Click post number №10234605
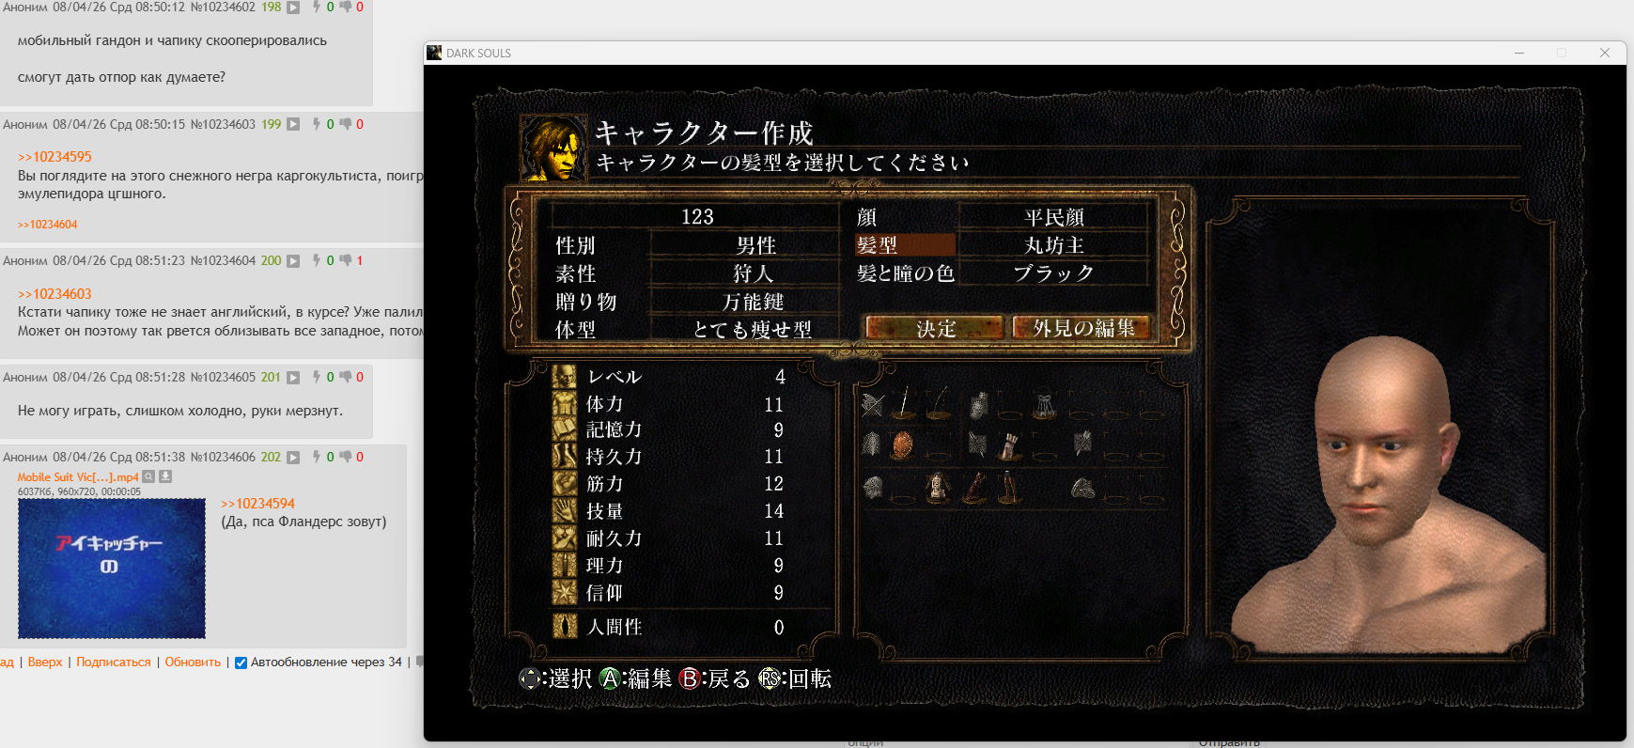 pos(223,377)
